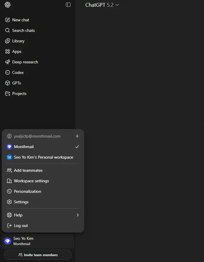Click the ChatGPT logo icon

tap(8, 5)
